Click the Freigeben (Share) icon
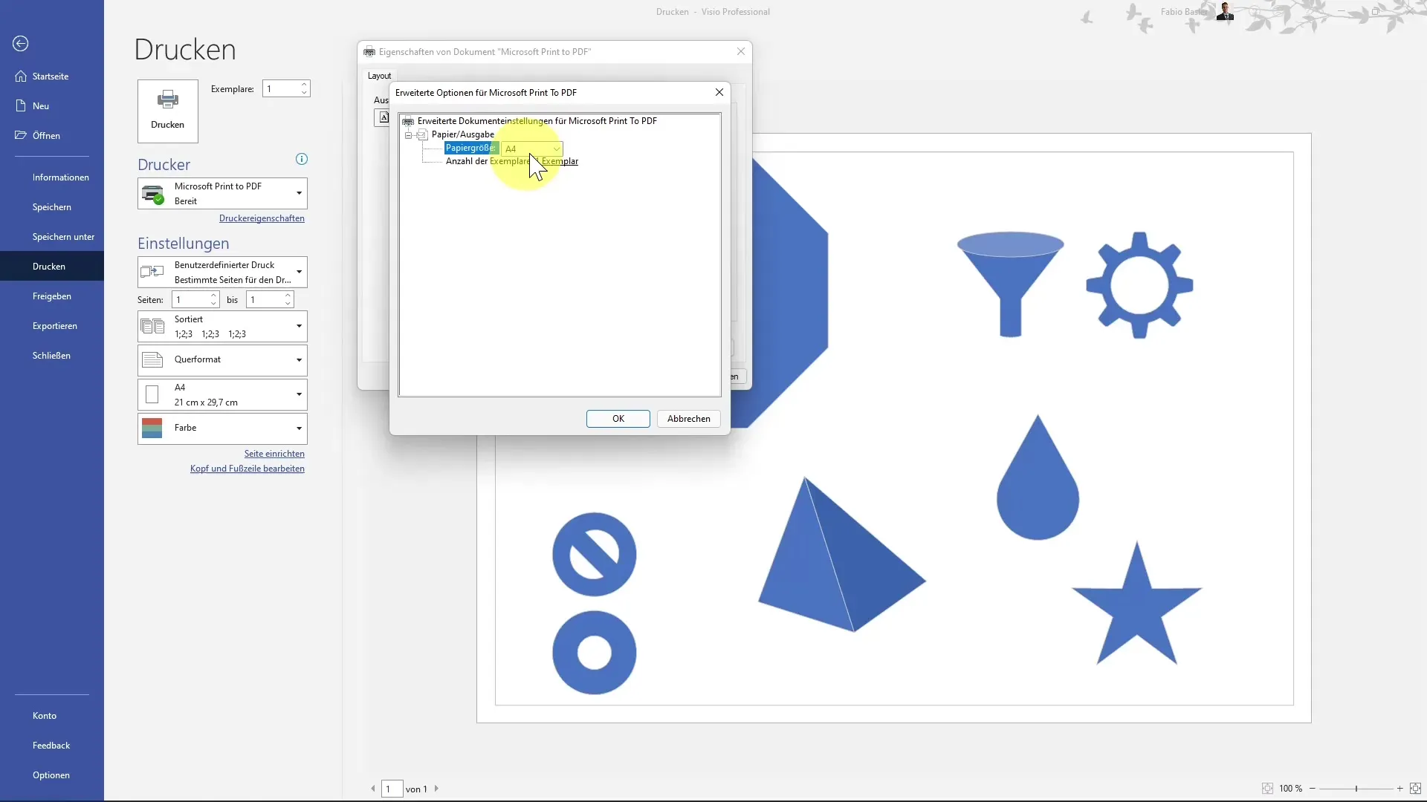Image resolution: width=1427 pixels, height=802 pixels. [52, 296]
